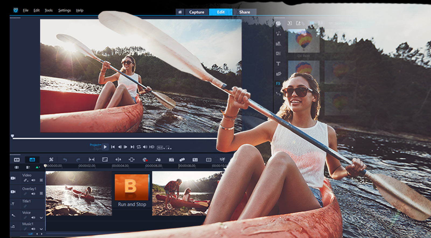Switch to the Capture tab
This screenshot has height=238, width=431.
pos(197,12)
